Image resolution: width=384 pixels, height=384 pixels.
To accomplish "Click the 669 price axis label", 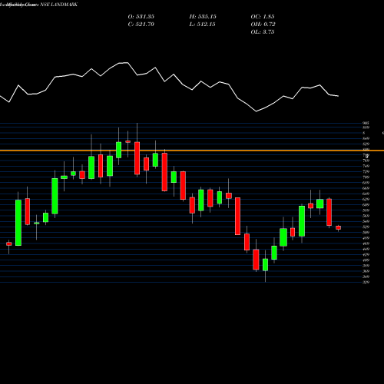I will (x=366, y=188).
